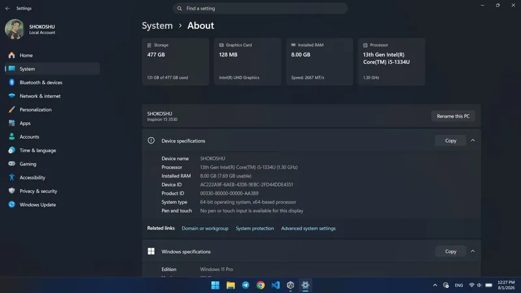
Task: Open Visual Studio Code from the taskbar
Action: pos(275,285)
